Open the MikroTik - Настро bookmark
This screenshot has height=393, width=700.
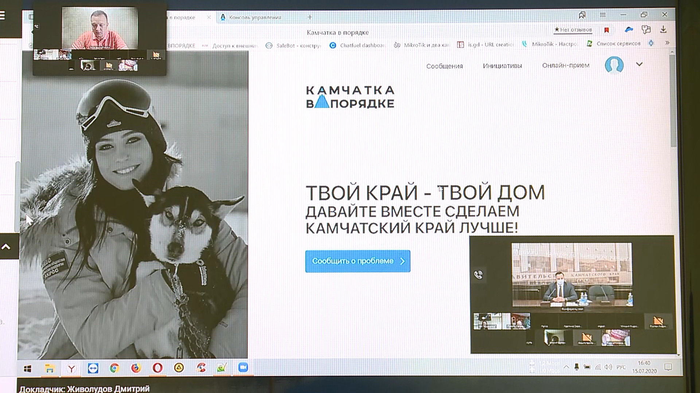(549, 44)
